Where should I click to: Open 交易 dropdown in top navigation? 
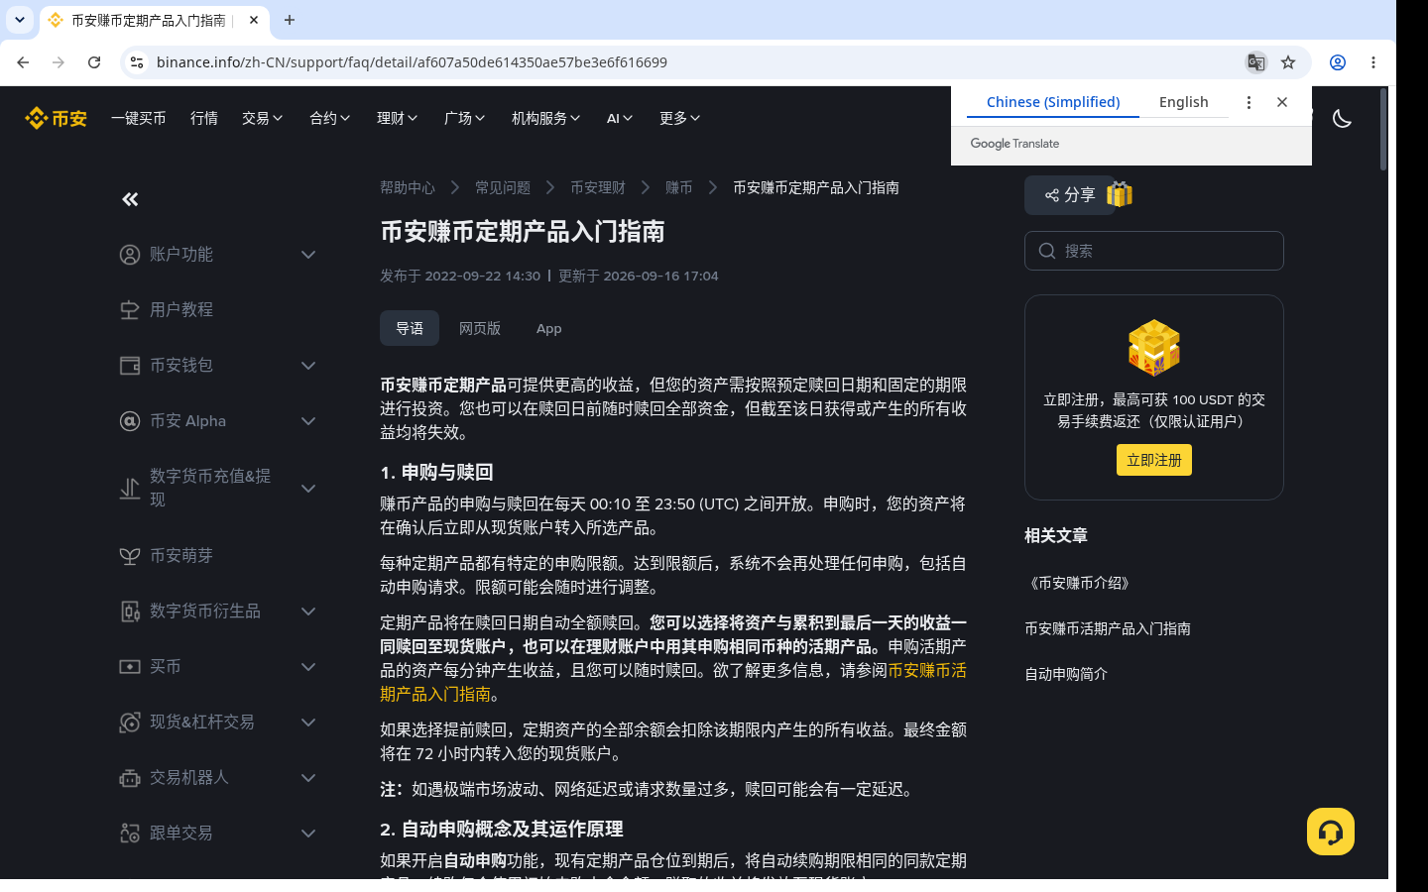[x=263, y=118]
